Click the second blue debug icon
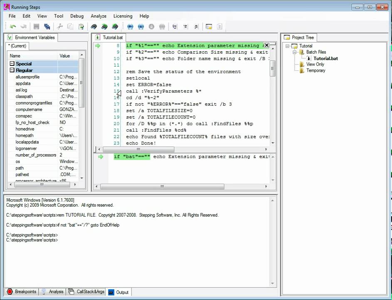This screenshot has width=392, height=300. pos(141,27)
